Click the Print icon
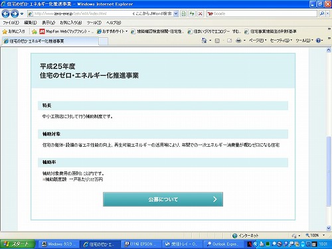332x249 pixels. point(238,41)
